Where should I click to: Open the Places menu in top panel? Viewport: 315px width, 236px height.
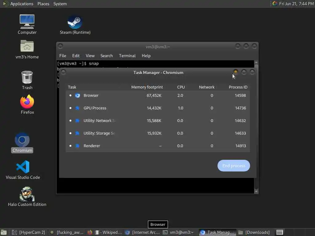point(43,4)
